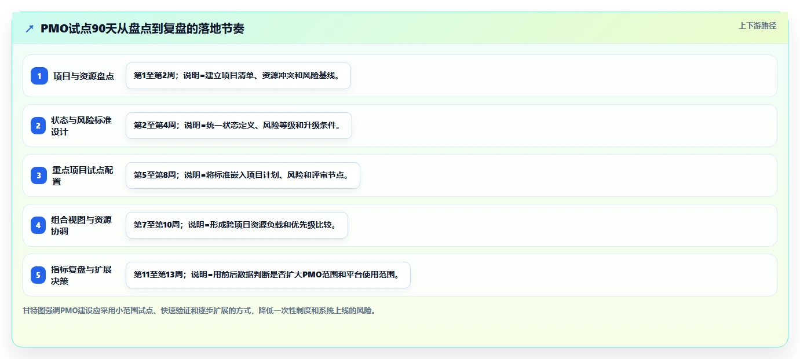Click the PMO试点90天从盘点到复盘的落地节奏 title

click(143, 29)
